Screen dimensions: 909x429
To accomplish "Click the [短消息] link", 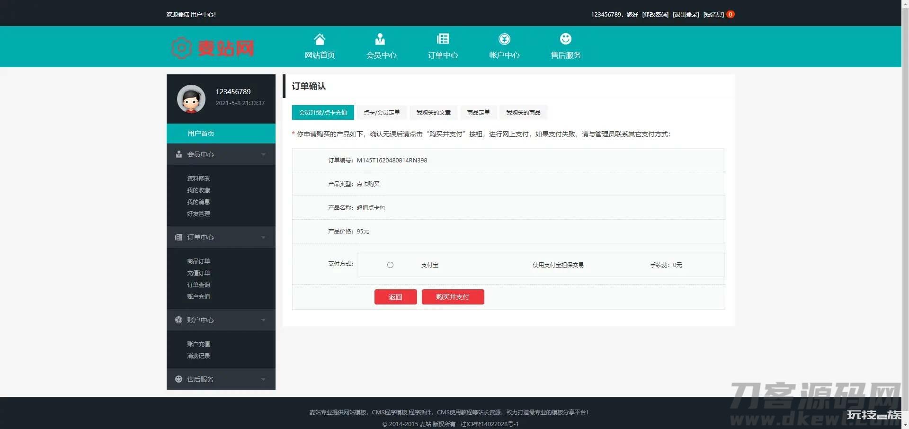I will pos(713,15).
